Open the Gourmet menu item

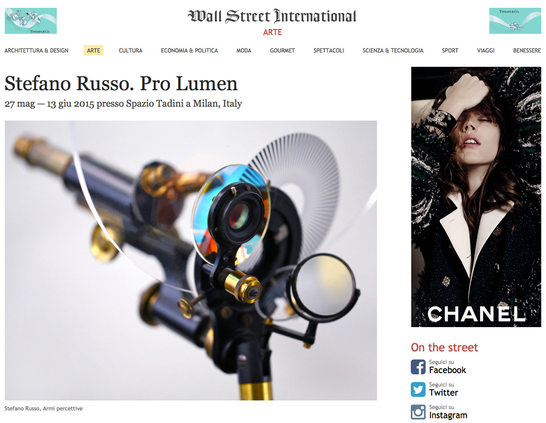pos(283,50)
